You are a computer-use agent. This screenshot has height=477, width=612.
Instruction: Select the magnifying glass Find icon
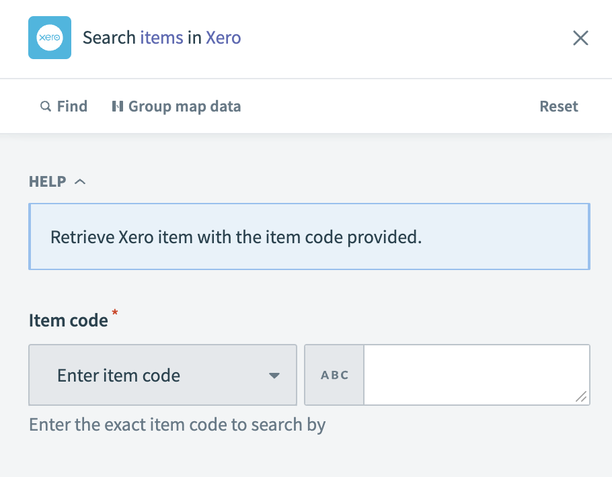[46, 106]
